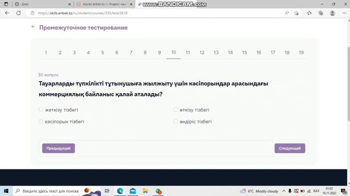Open the read aloud icon in address bar

[x=287, y=13]
